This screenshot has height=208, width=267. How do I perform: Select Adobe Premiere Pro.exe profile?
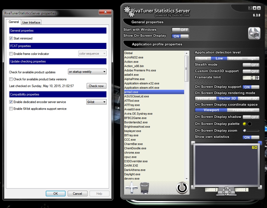click(154, 70)
